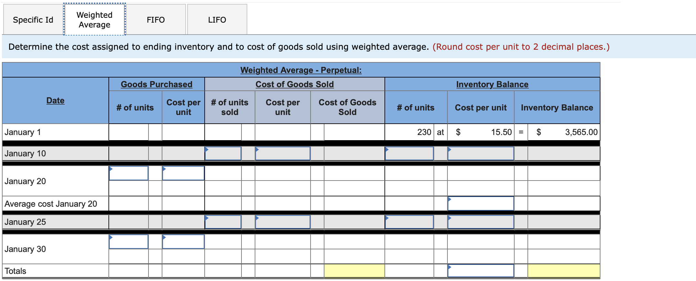696x281 pixels.
Task: Select January 10 cost per unit sold field
Action: tap(282, 153)
